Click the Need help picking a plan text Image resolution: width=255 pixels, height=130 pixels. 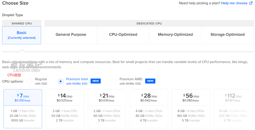[x=199, y=3]
